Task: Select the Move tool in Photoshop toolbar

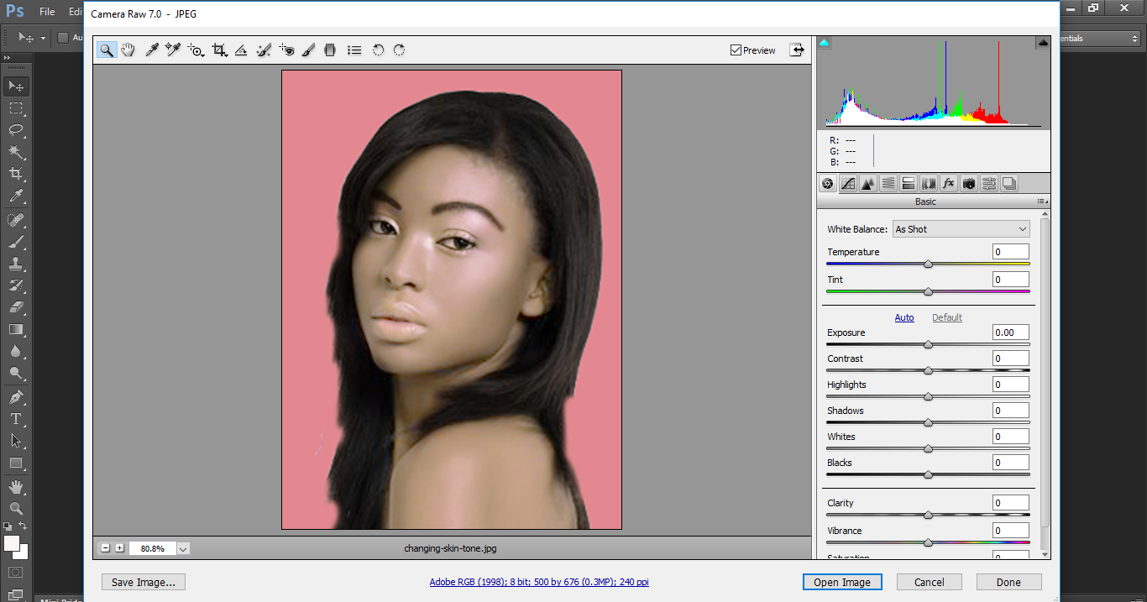Action: (x=16, y=86)
